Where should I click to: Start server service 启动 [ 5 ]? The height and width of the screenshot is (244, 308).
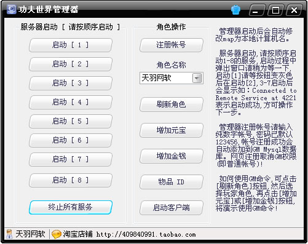[71, 121]
